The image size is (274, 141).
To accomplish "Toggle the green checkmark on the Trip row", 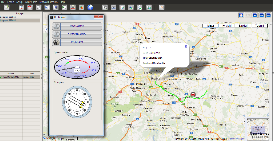I will [1, 77].
